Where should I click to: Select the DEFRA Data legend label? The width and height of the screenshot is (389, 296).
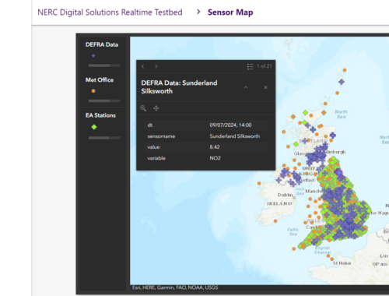[x=102, y=44]
